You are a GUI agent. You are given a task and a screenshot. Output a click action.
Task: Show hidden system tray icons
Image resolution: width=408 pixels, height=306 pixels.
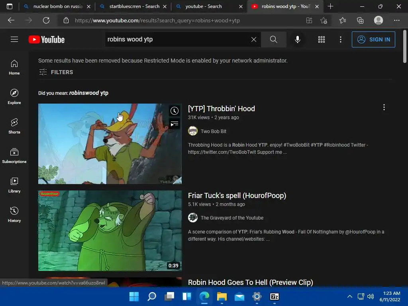350,296
